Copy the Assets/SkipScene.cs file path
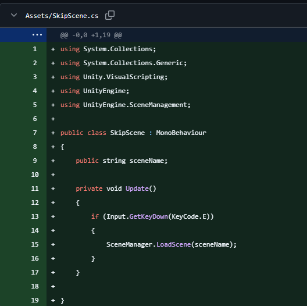307x306 pixels. click(110, 15)
